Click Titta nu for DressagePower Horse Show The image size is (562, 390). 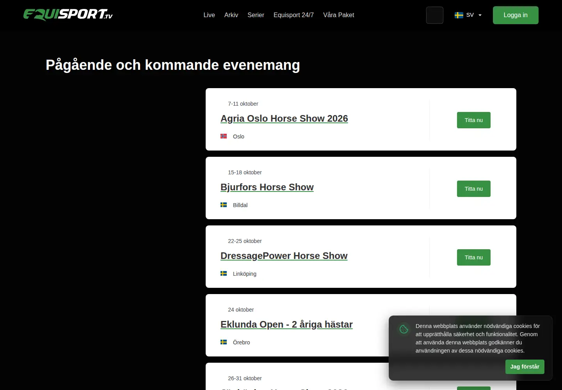point(473,257)
